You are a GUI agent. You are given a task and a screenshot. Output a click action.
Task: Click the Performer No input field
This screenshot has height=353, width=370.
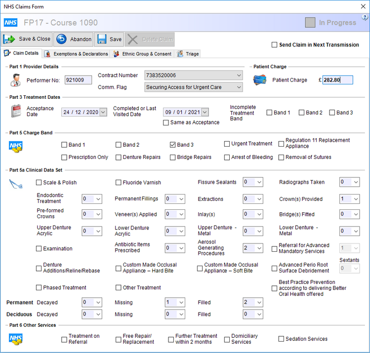(78, 80)
